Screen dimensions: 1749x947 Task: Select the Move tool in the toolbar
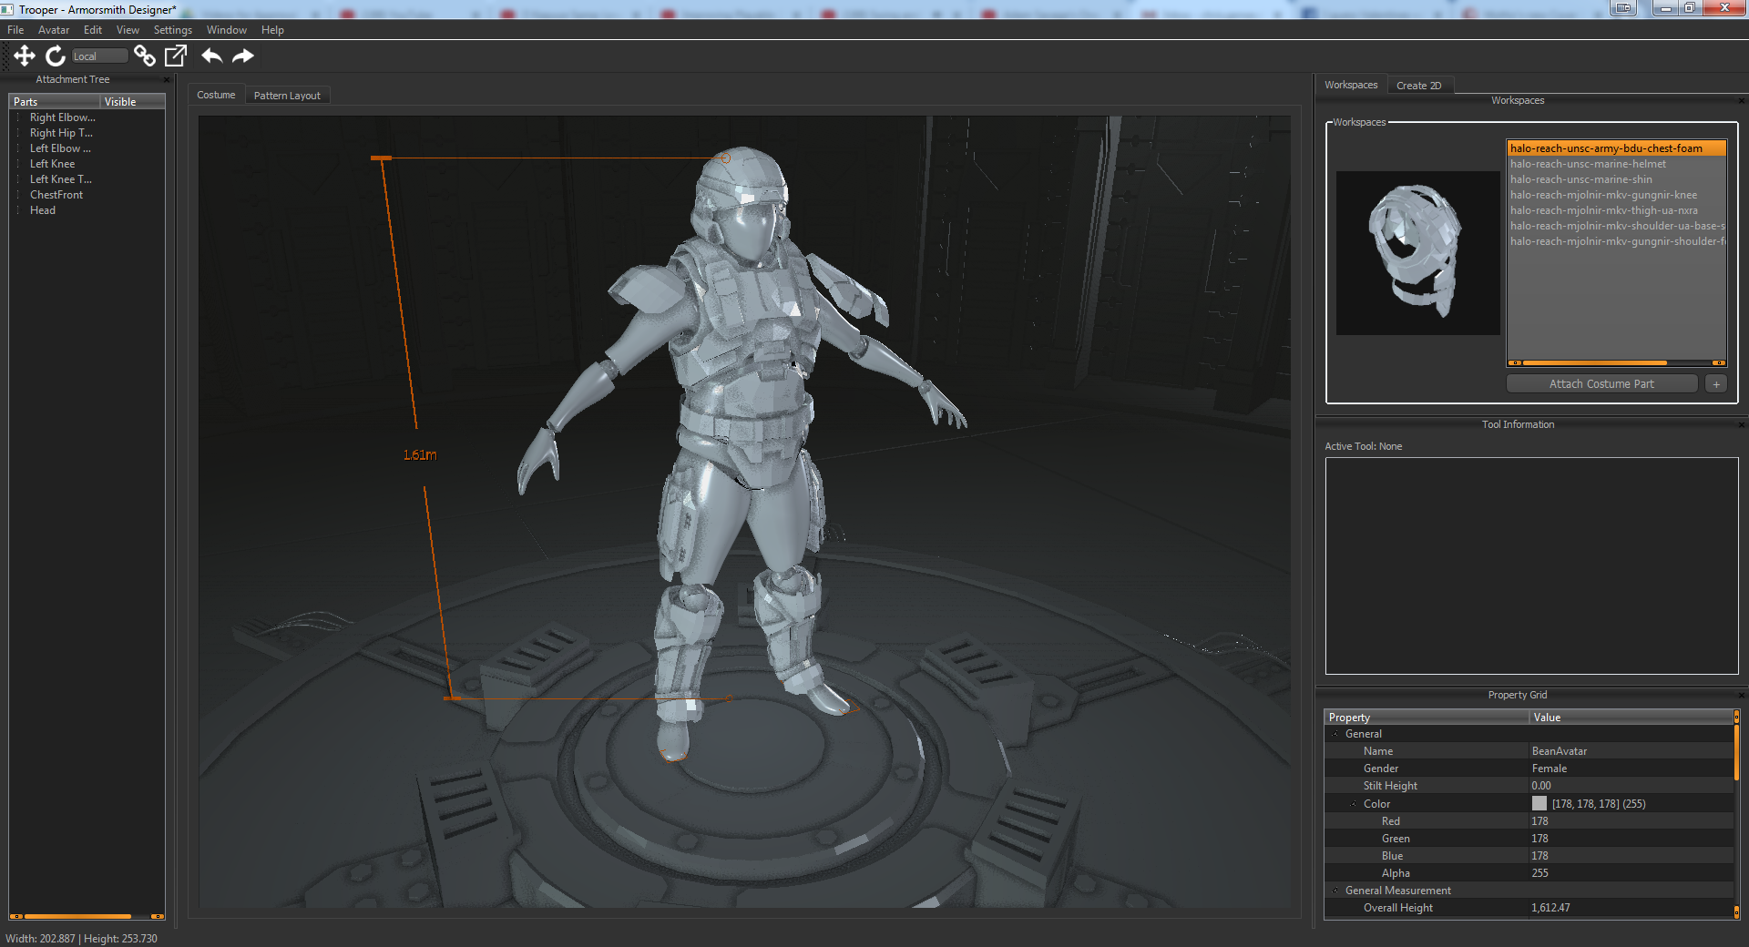pos(25,56)
